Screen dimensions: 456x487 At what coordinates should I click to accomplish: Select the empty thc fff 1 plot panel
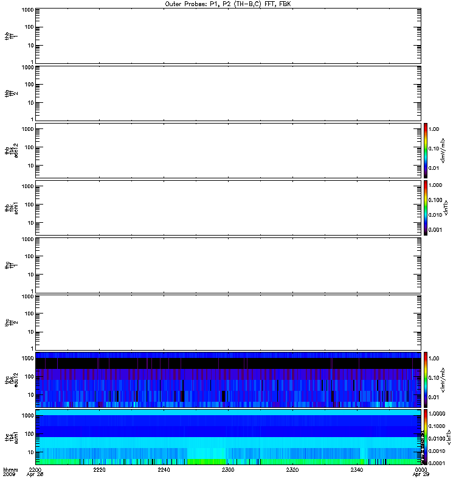(228, 265)
